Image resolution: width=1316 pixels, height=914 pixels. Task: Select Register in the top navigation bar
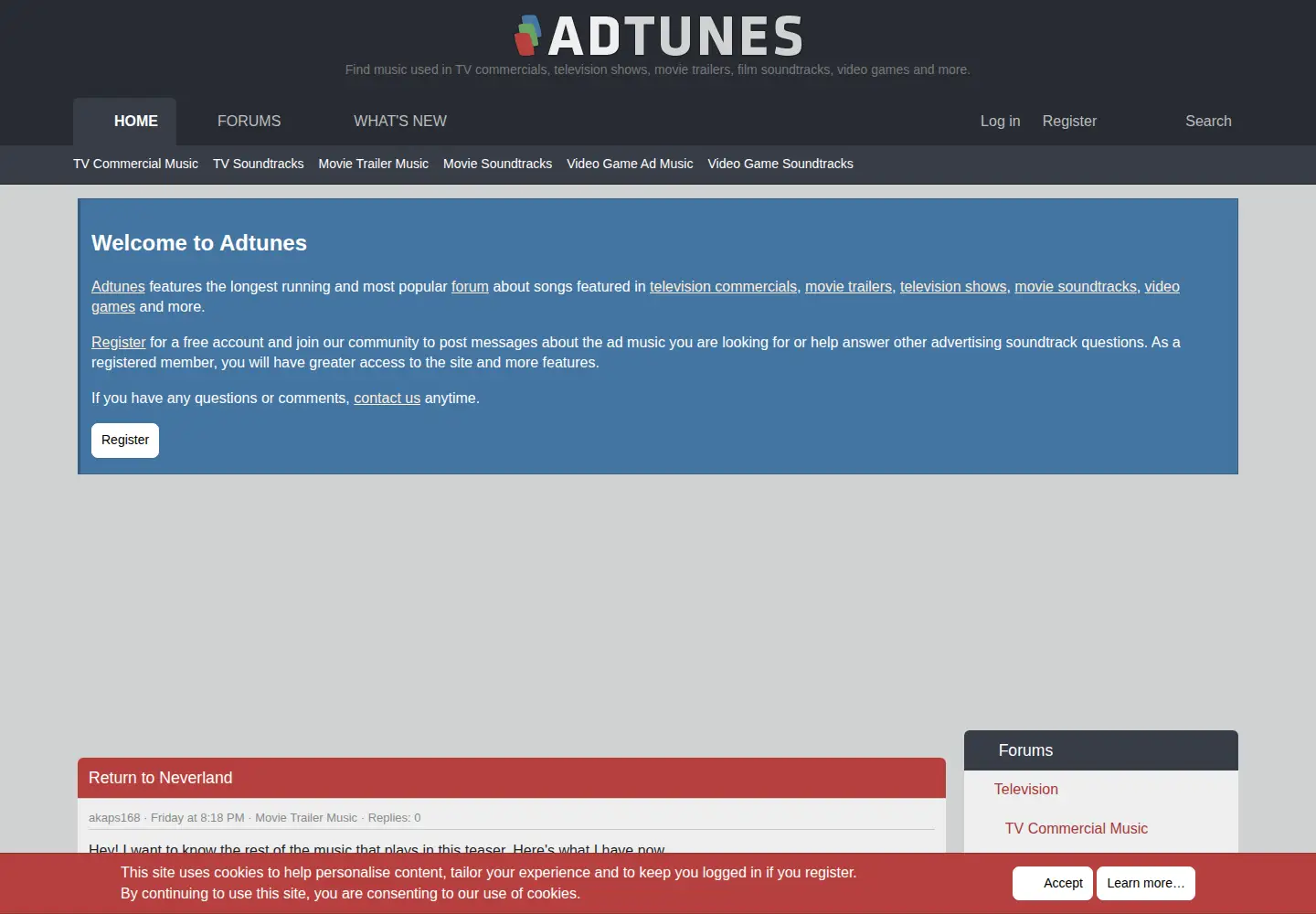pos(1069,122)
